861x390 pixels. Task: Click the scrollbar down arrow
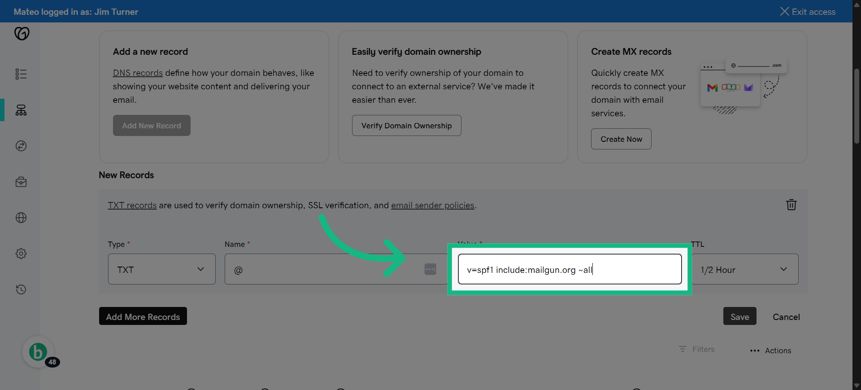click(x=857, y=386)
